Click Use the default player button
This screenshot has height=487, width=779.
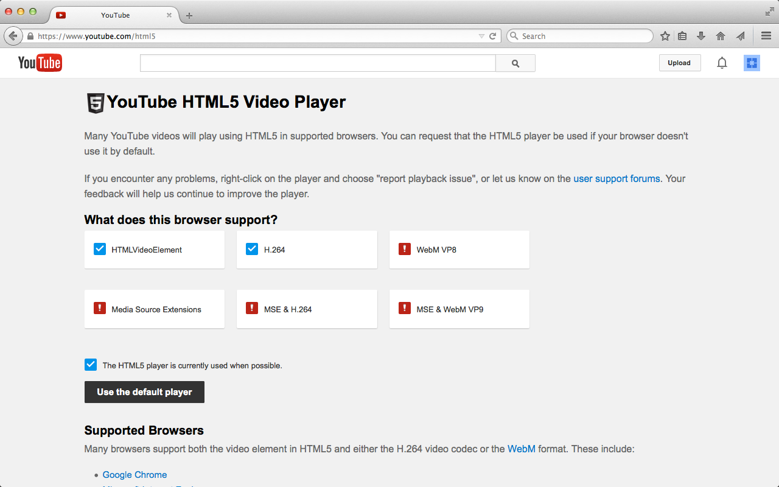coord(144,392)
